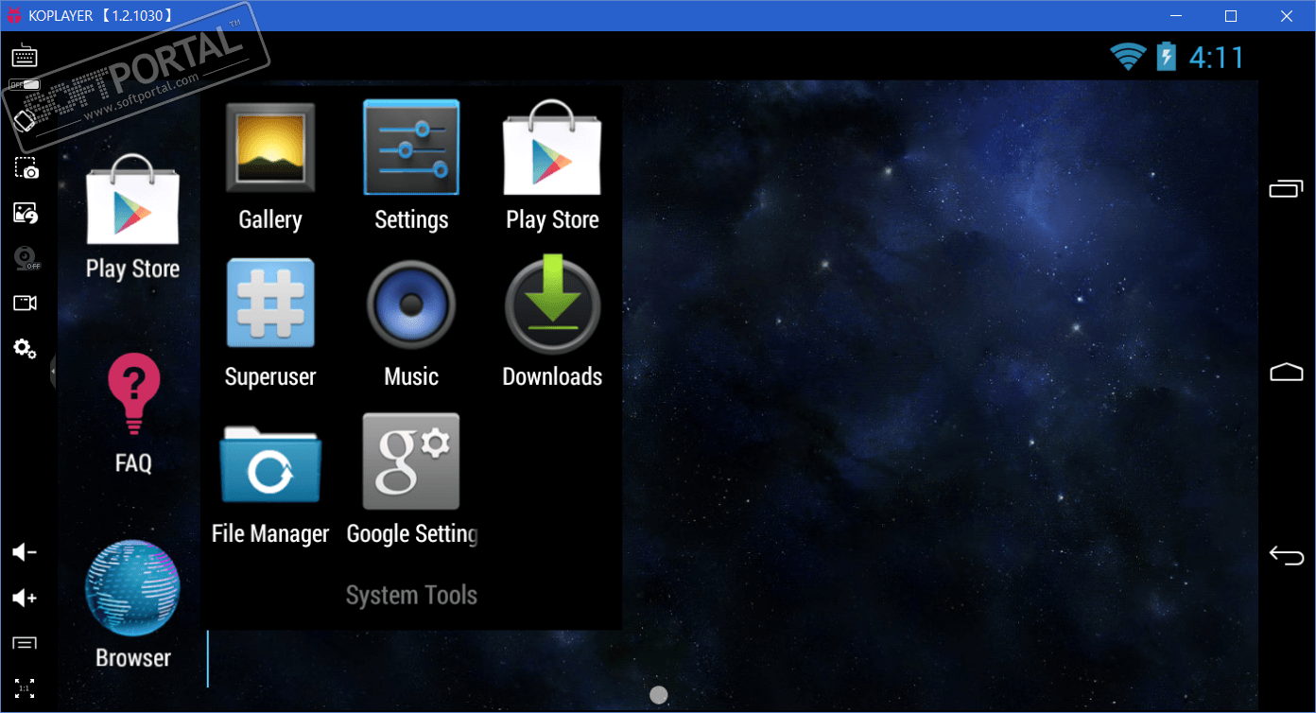Viewport: 1316px width, 713px height.
Task: Collapse the sidebar with small arrow handle
Action: click(54, 371)
